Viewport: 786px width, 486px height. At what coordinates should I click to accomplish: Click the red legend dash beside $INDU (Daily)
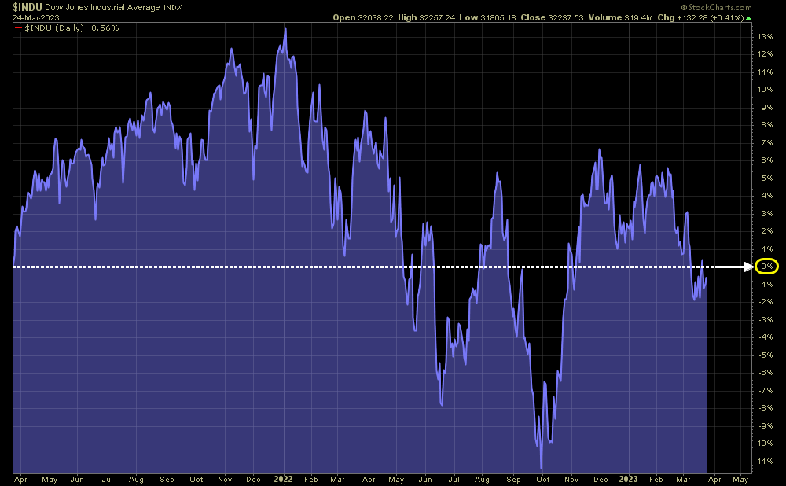click(19, 28)
